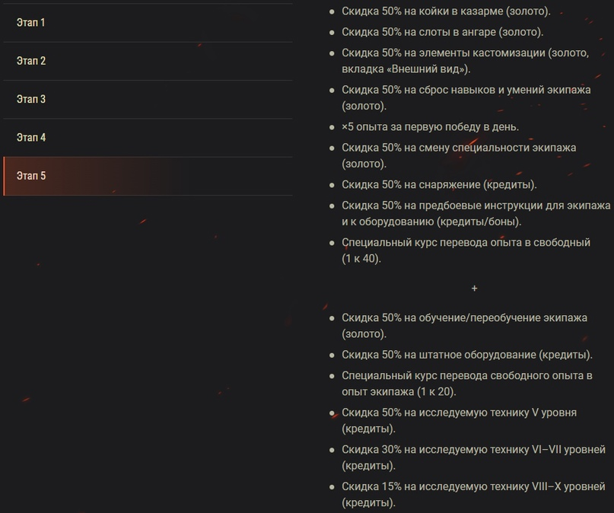The image size is (614, 513).
Task: Select the hangar slots discount text
Action: point(442,32)
